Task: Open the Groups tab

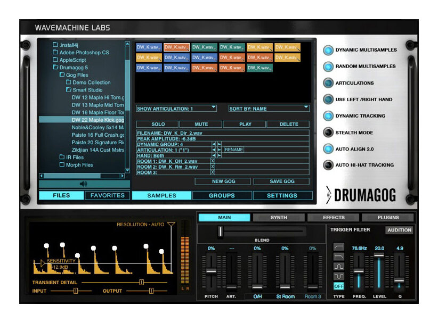Action: click(222, 195)
